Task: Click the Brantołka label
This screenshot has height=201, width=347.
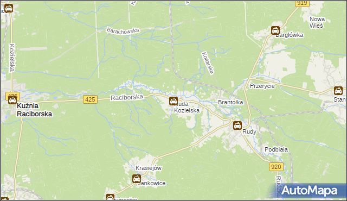Action: pos(230,102)
